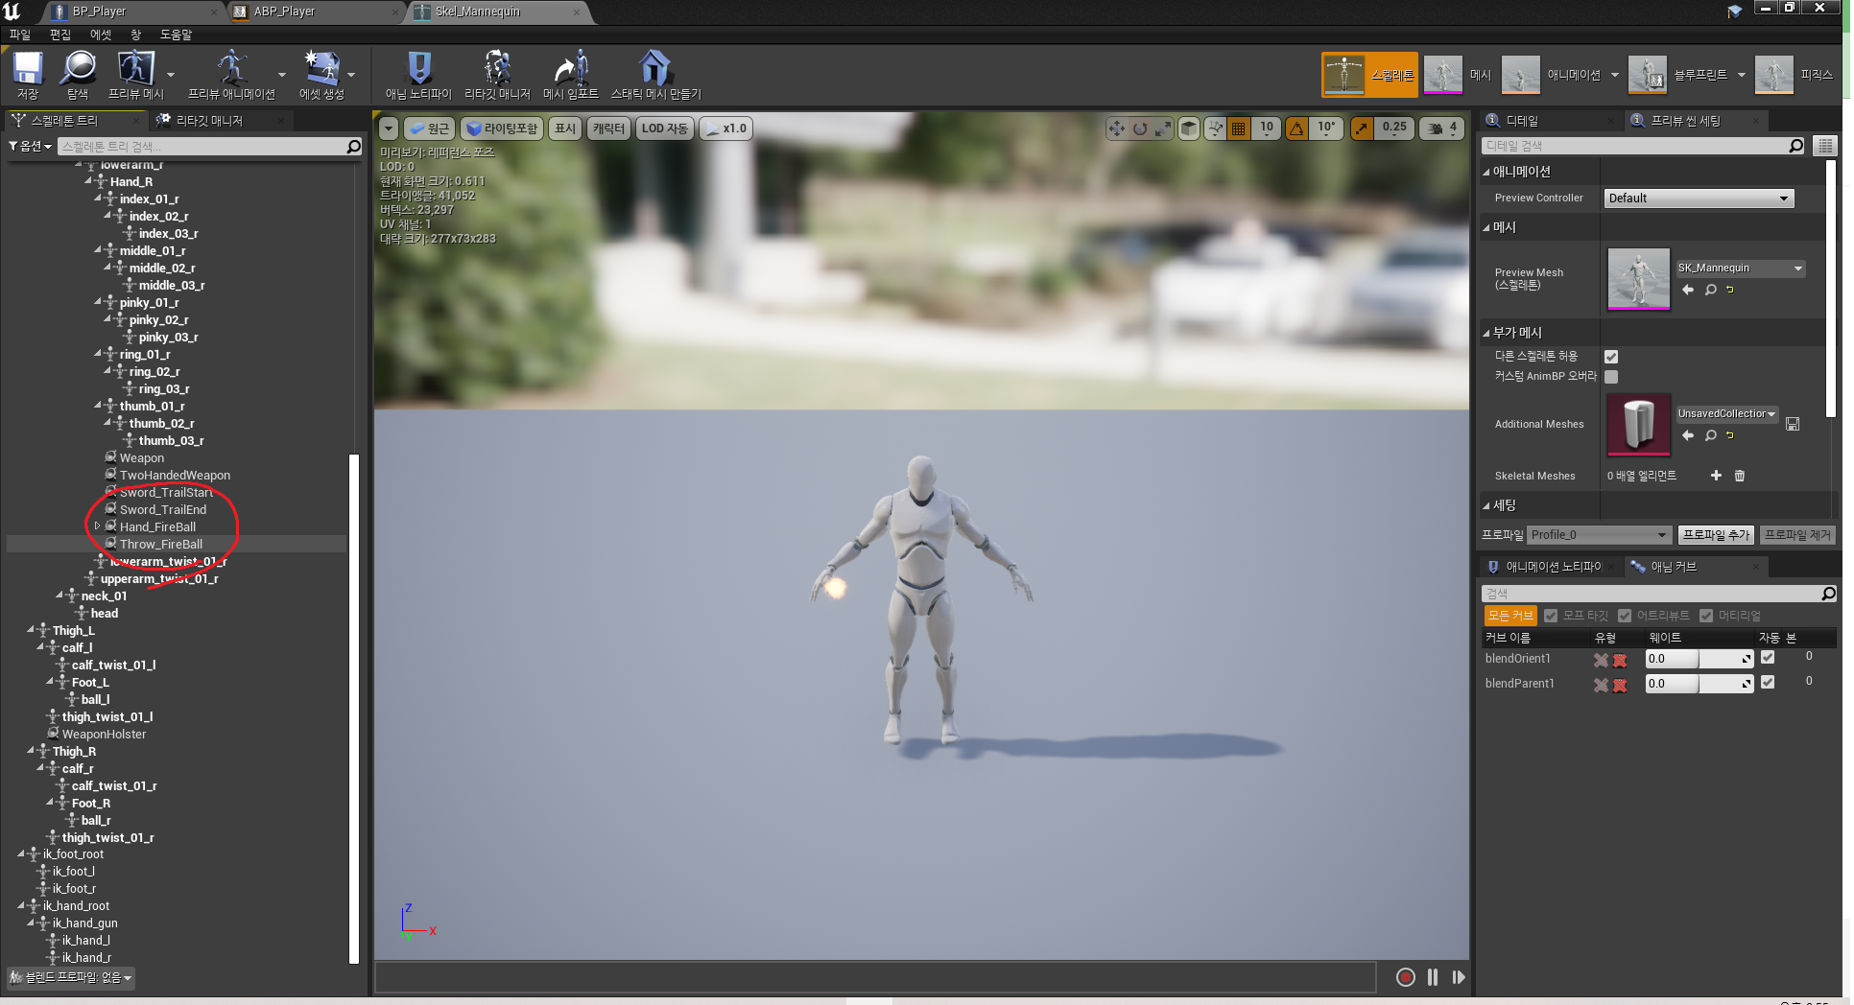Toggle the 어트리뷰트 filter checkbox
The height and width of the screenshot is (1005, 1854).
pos(1625,616)
